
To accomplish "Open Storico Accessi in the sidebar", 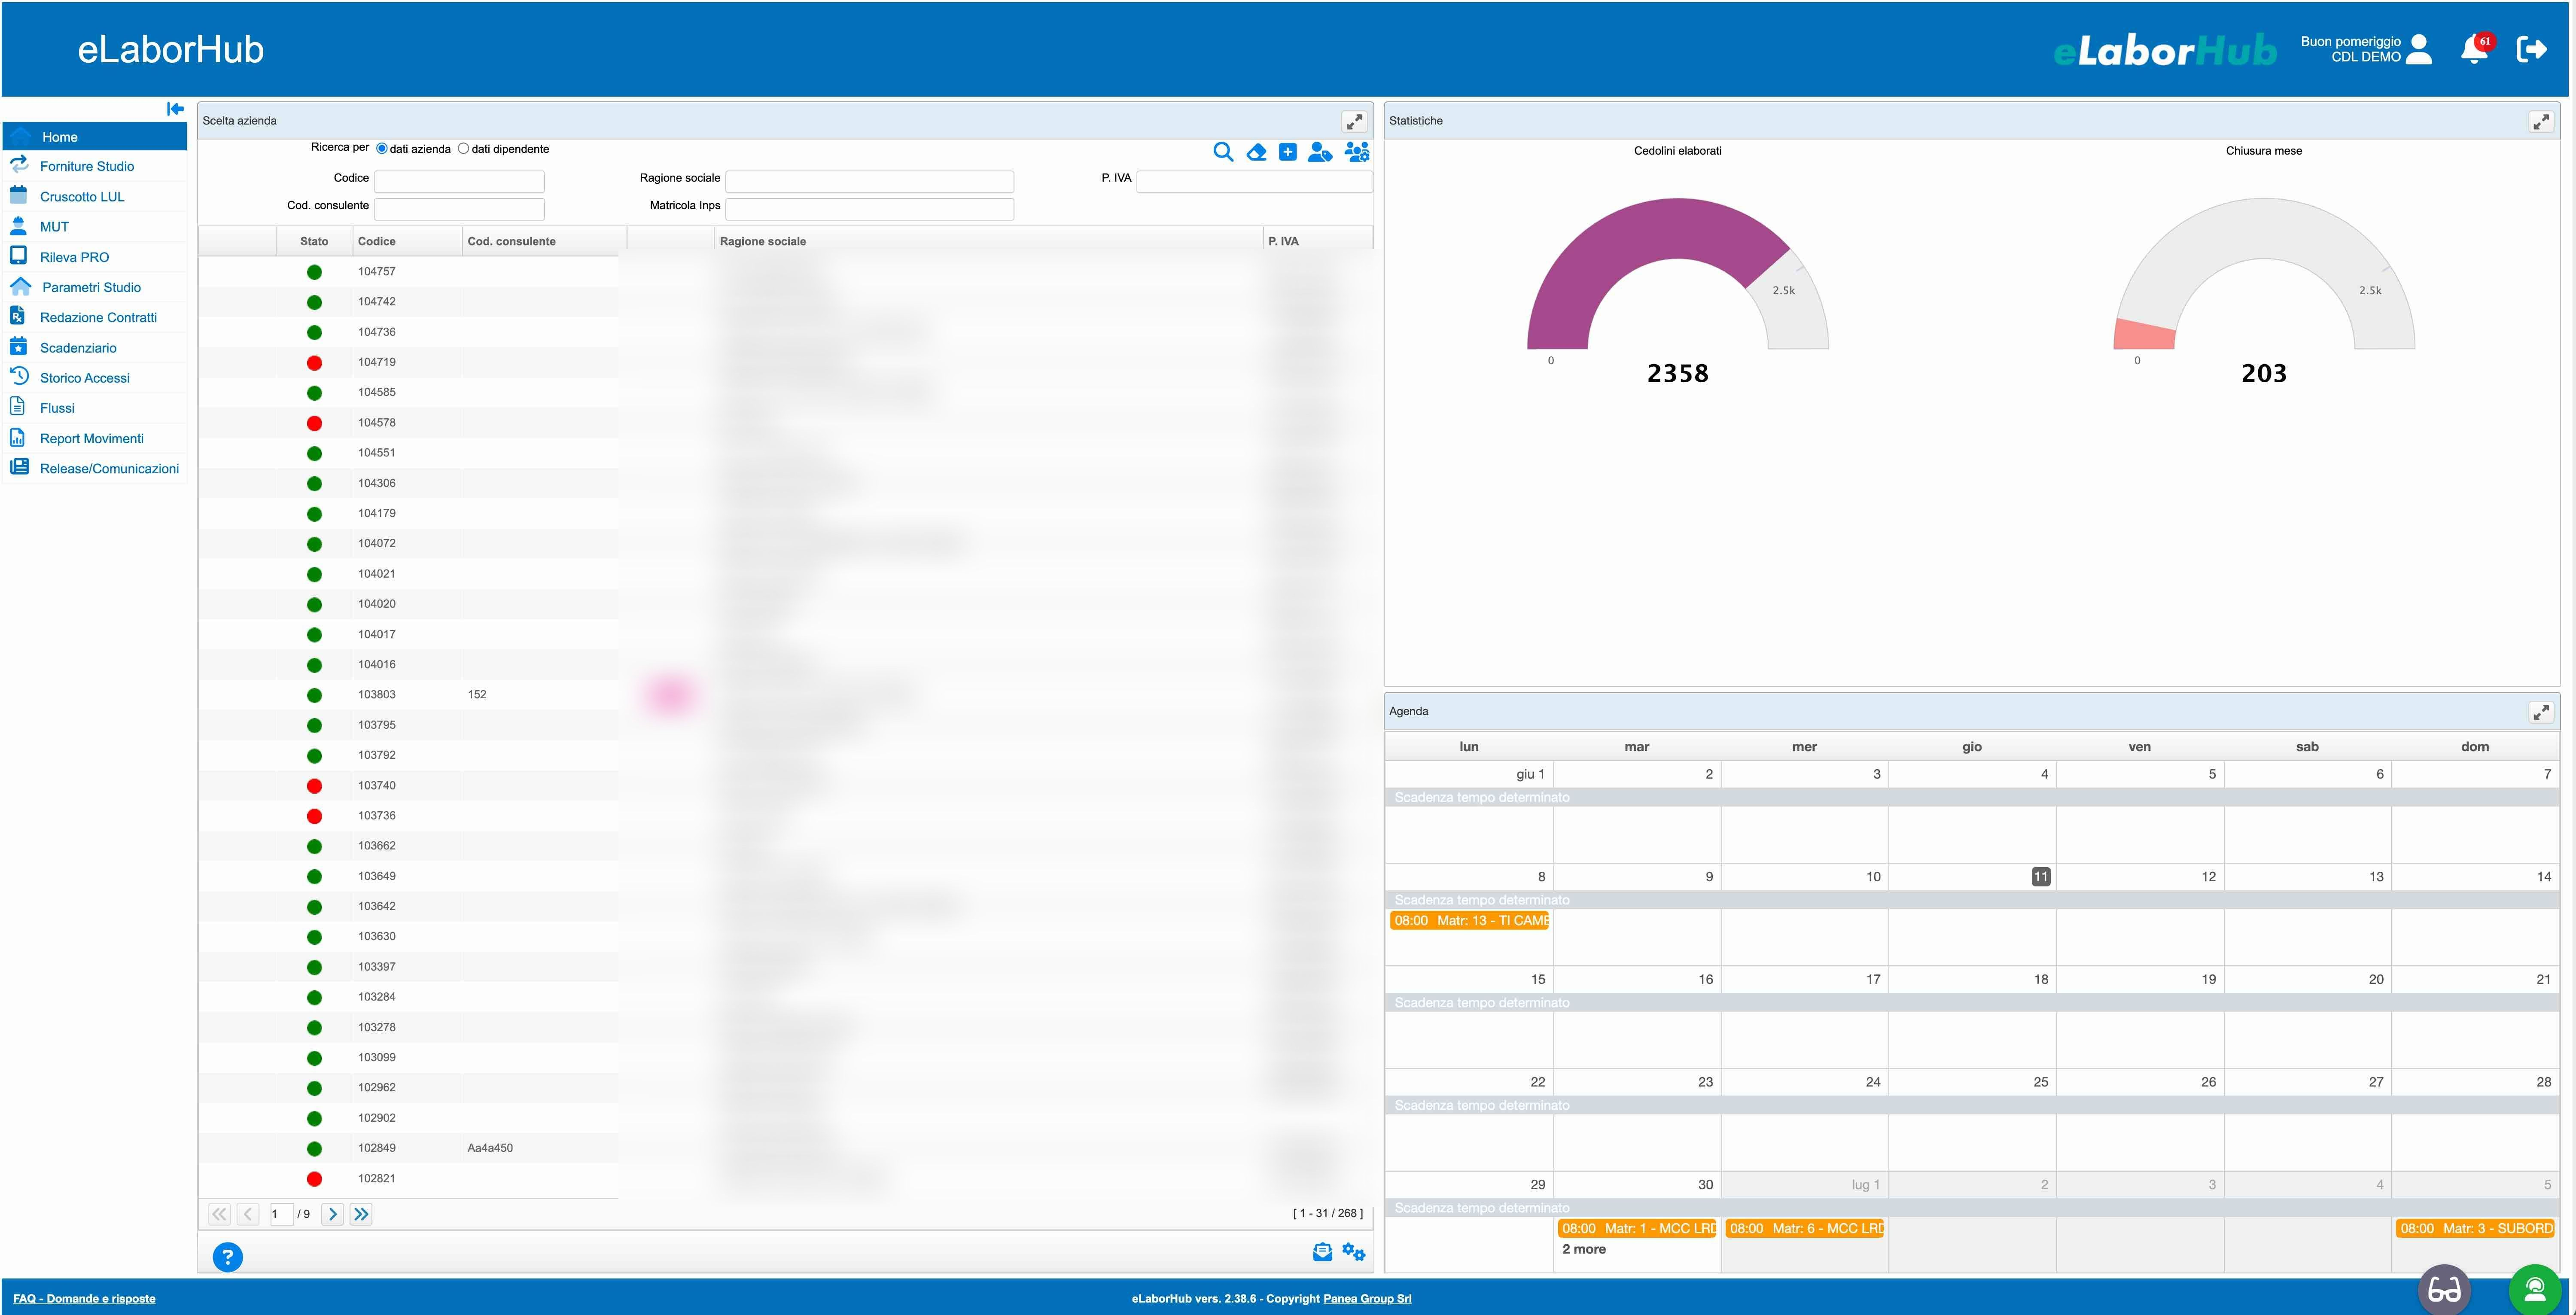I will (95, 378).
